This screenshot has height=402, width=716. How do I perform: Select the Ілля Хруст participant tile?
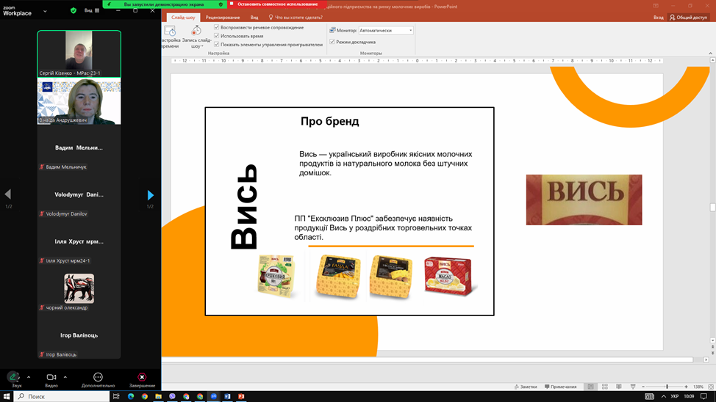coord(79,241)
